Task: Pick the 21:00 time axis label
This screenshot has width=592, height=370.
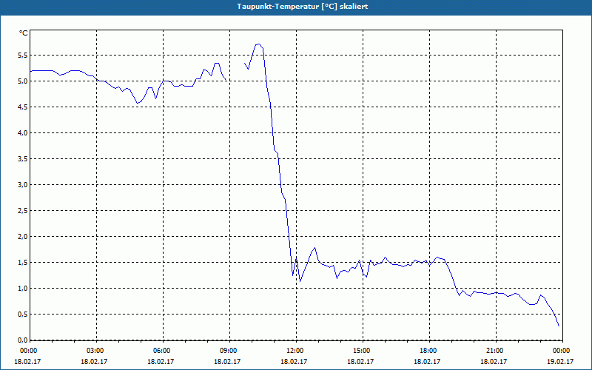Action: point(496,351)
